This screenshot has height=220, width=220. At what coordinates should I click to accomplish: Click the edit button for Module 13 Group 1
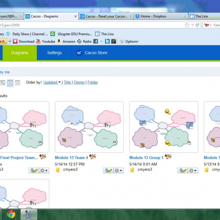pyautogui.click(x=183, y=170)
